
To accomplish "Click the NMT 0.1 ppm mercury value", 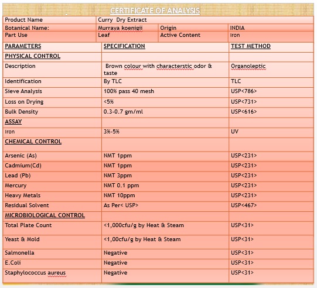I will pos(121,186).
